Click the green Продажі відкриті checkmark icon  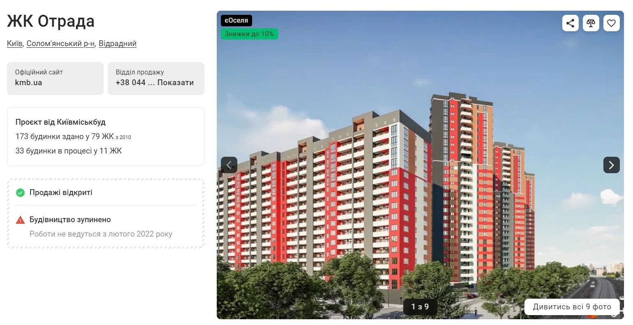coord(20,193)
